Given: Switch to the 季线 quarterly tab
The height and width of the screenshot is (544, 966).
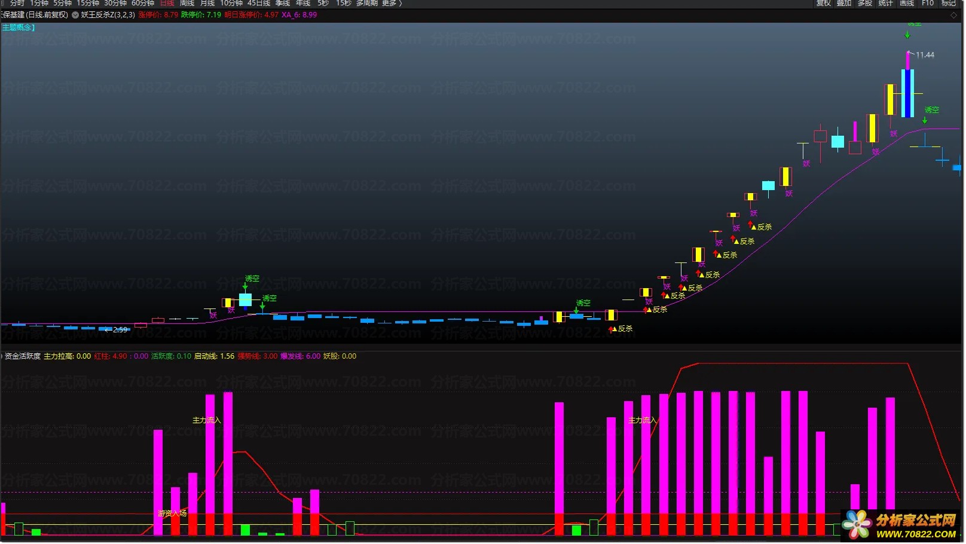Looking at the screenshot, I should pos(283,3).
